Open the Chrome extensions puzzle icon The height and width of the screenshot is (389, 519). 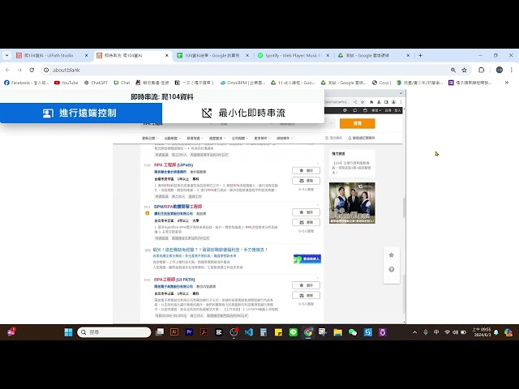pos(481,71)
